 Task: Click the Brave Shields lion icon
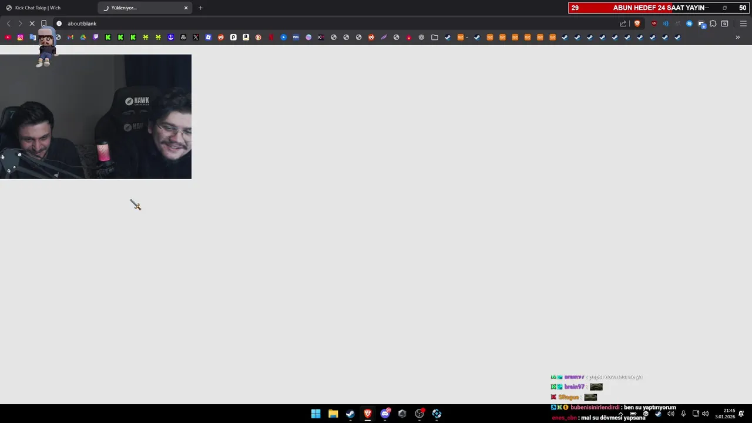637,23
